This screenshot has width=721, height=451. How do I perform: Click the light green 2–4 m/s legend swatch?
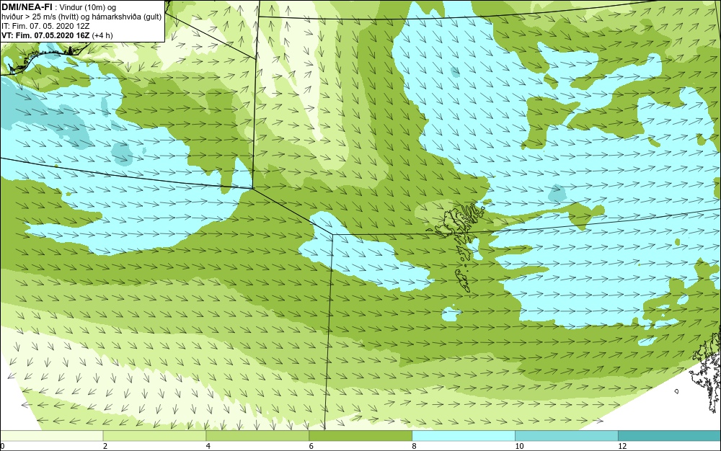point(154,436)
